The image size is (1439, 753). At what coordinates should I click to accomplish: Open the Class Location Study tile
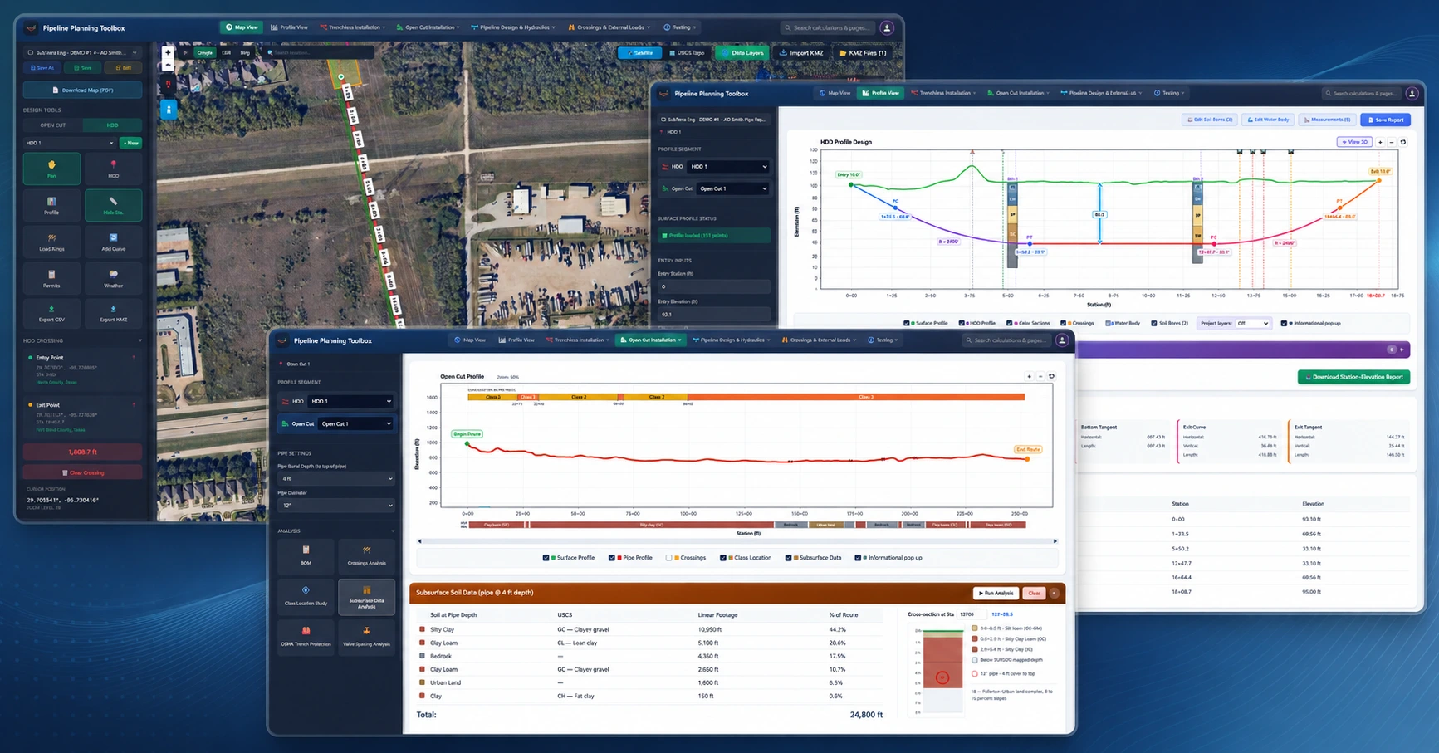306,596
